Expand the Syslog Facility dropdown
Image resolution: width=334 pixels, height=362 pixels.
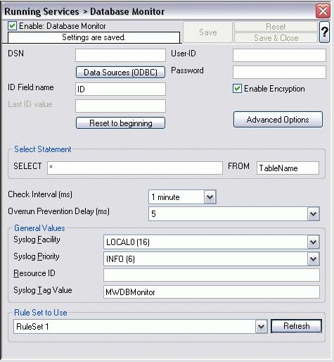point(313,242)
